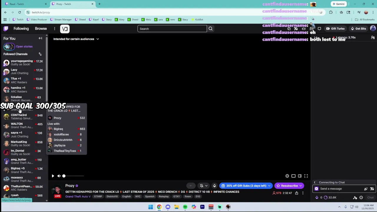Switch to Raud - Twitch tab
Image resolution: width=377 pixels, height=212 pixels.
pyautogui.click(x=25, y=4)
